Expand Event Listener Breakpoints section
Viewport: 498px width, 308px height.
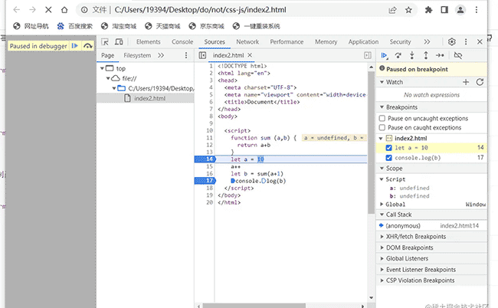pos(382,270)
